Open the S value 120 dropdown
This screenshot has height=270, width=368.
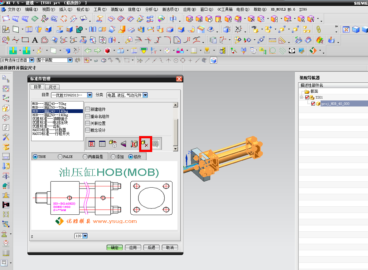coord(85,236)
